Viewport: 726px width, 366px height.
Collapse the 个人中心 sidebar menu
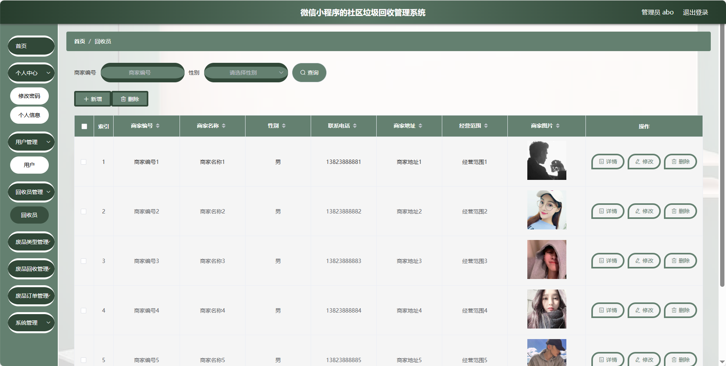[x=31, y=73]
